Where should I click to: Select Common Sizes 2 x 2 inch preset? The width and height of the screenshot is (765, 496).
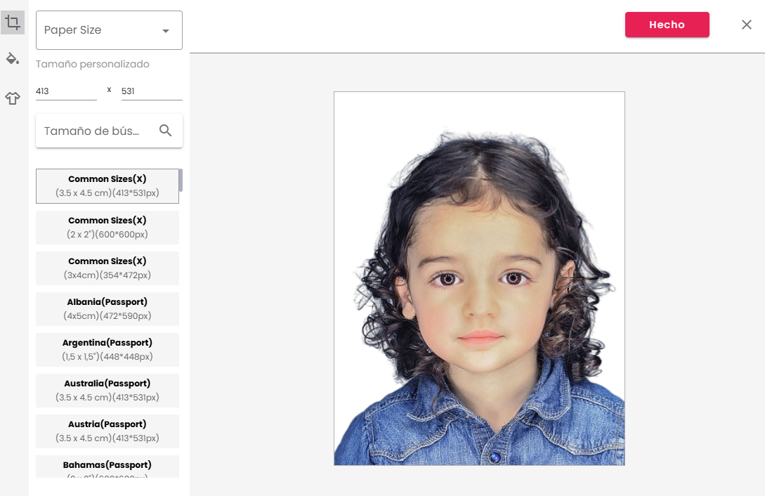pyautogui.click(x=107, y=227)
